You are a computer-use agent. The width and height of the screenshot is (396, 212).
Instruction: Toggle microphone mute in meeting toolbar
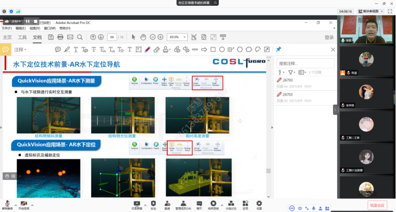[7, 203]
